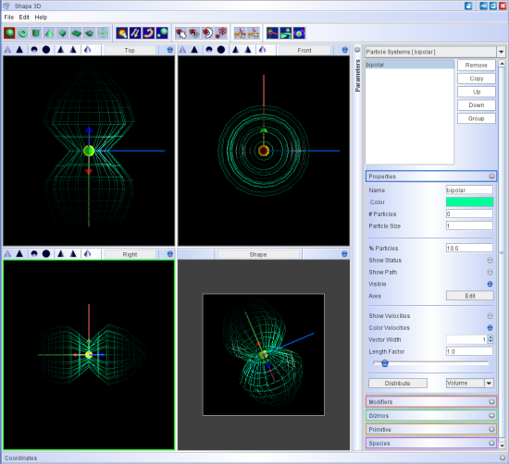Expand the Modifiers section

tap(491, 402)
